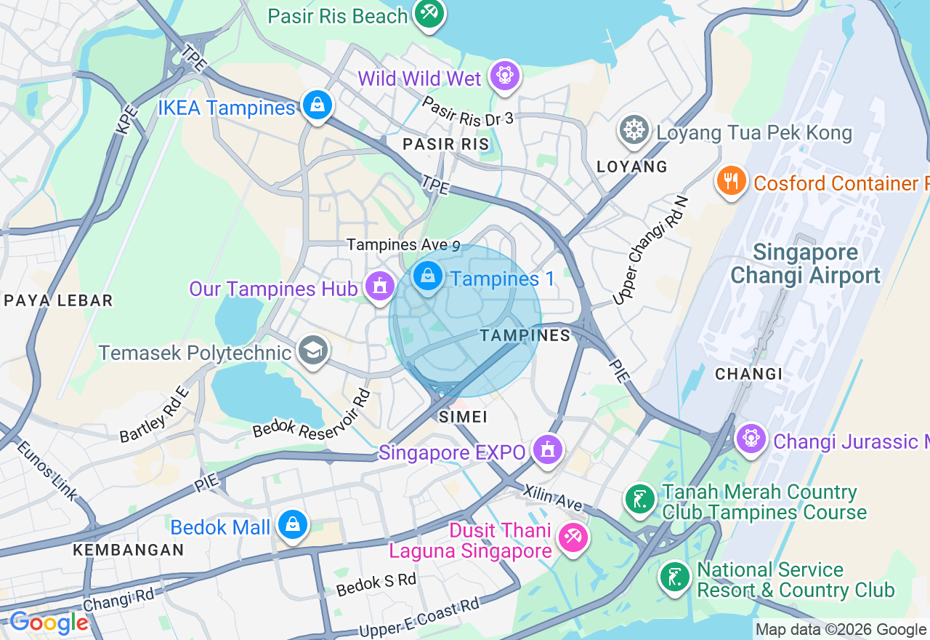Select the CHANGI area label

748,374
